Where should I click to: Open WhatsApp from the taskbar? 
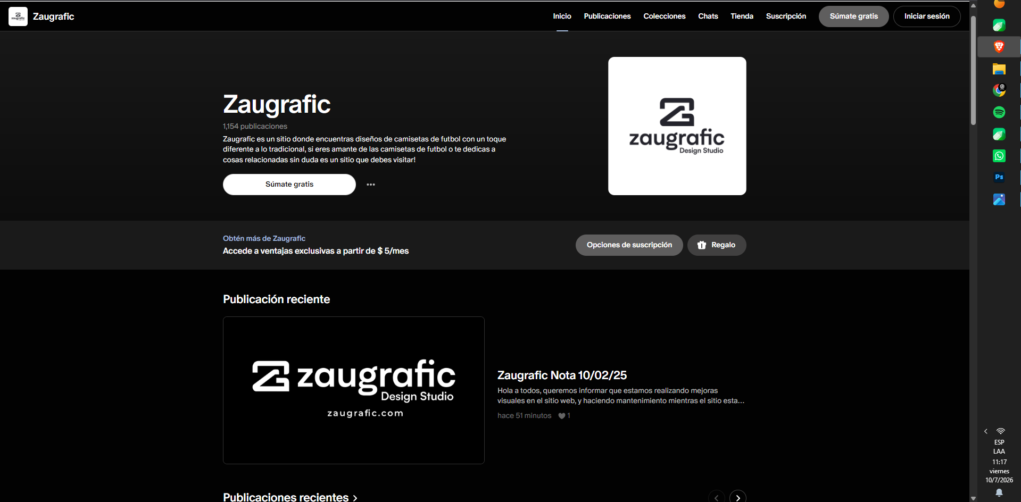[x=999, y=156]
